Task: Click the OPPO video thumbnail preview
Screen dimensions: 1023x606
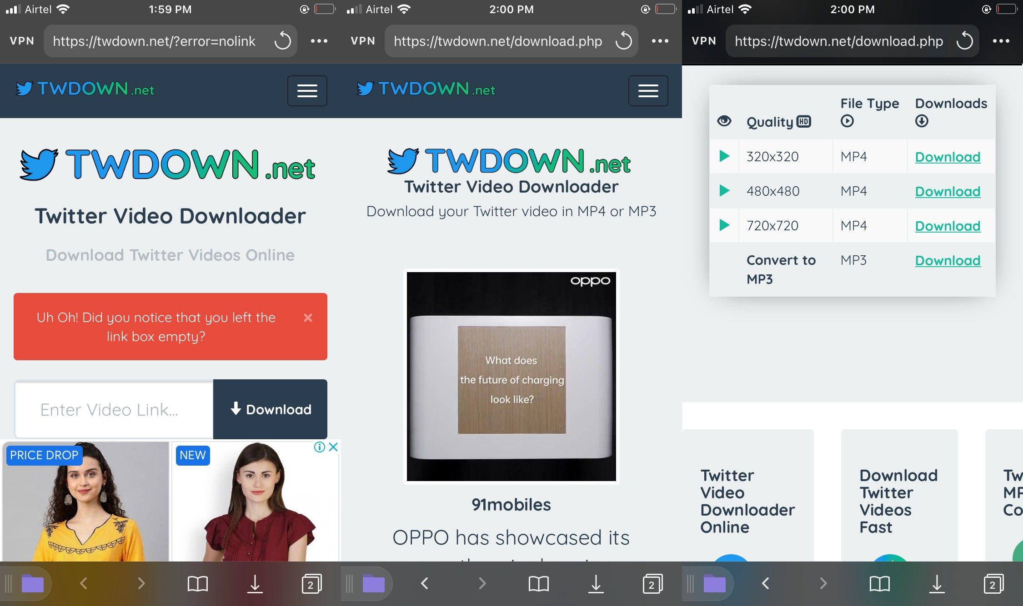Action: (511, 375)
